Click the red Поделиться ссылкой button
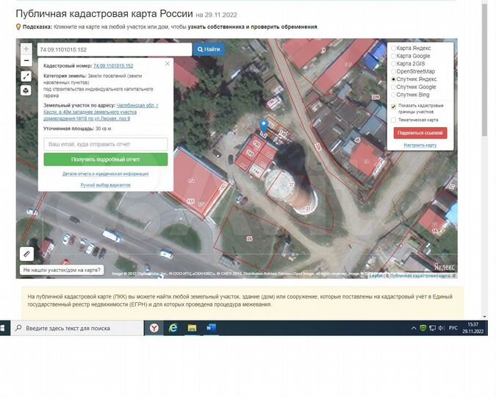The width and height of the screenshot is (496, 397). click(420, 133)
